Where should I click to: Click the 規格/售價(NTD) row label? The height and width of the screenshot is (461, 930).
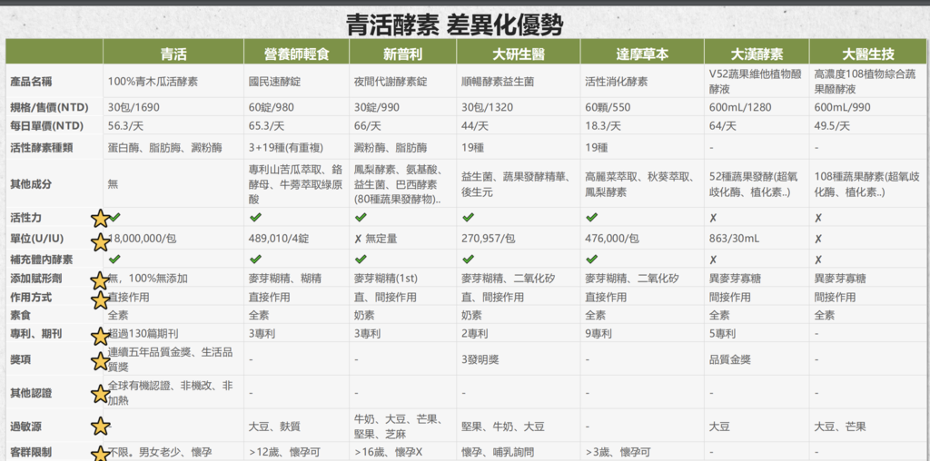(x=49, y=108)
